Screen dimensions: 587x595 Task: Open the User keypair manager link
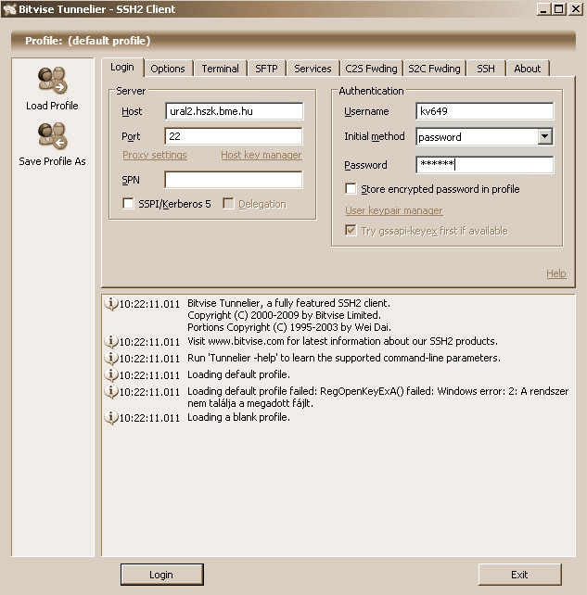[x=394, y=210]
